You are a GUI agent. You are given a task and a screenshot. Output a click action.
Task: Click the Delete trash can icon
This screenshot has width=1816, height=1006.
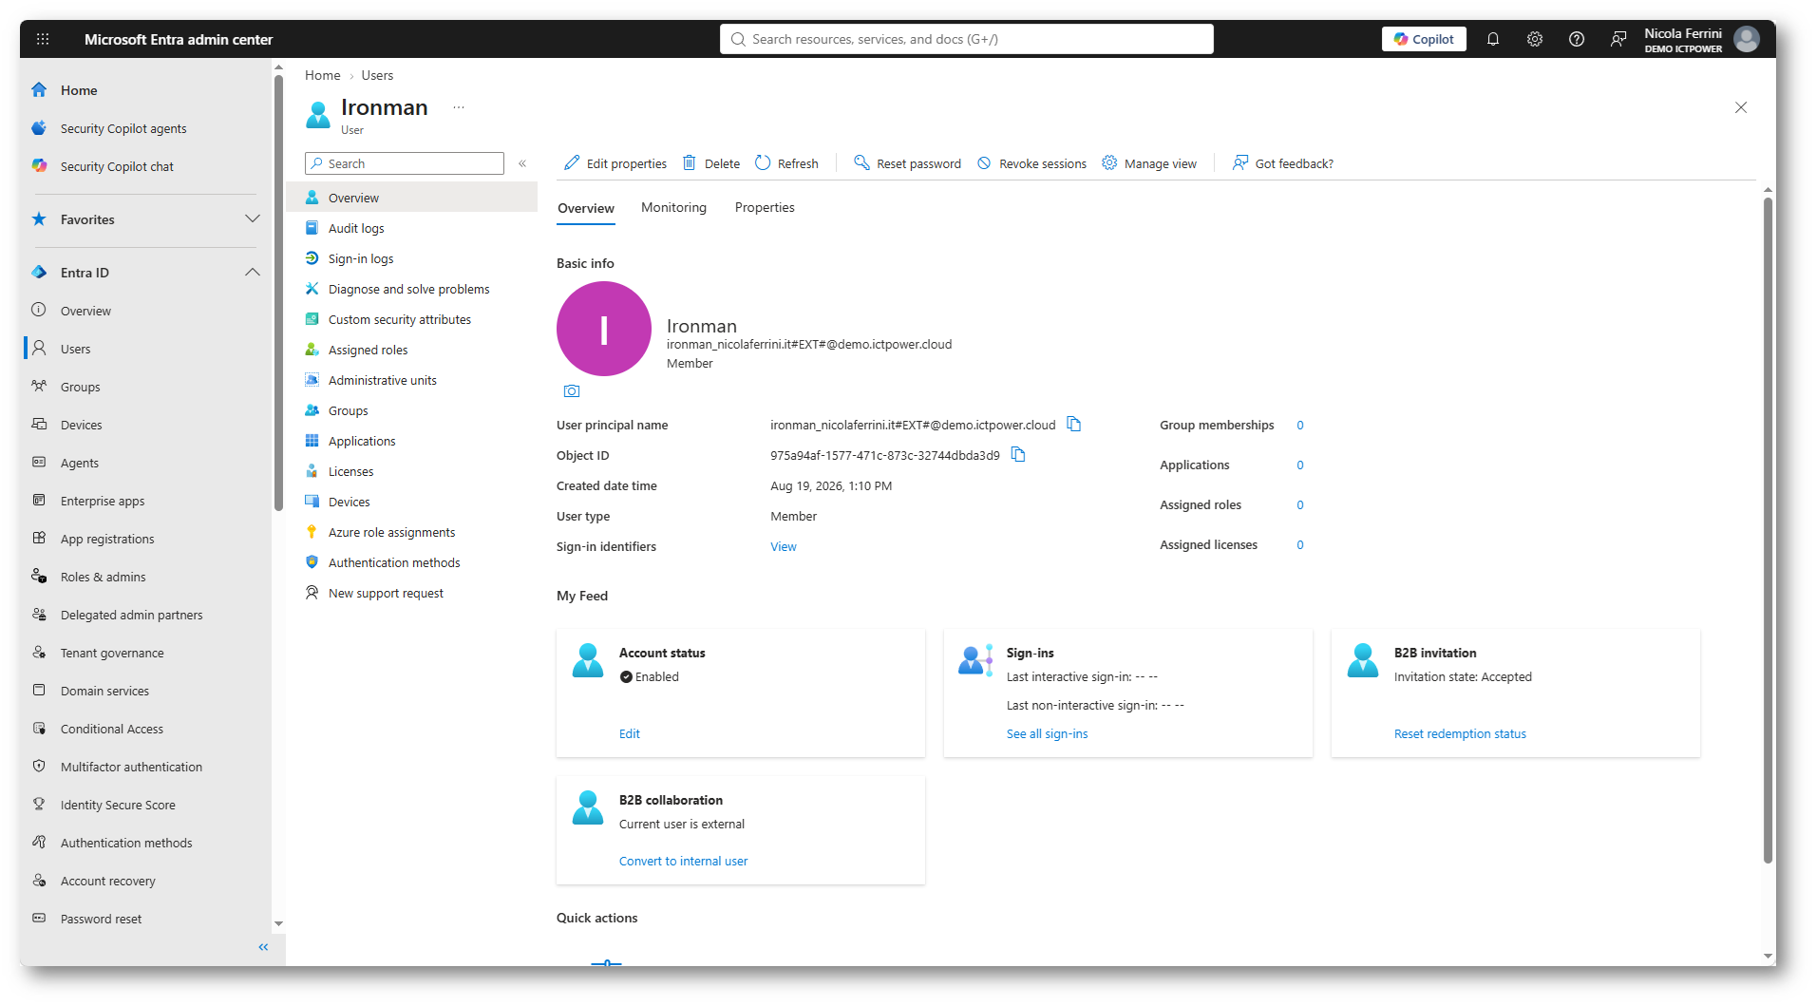coord(690,162)
